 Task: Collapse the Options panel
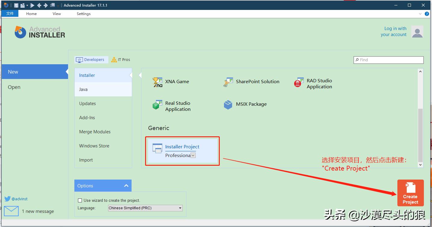(126, 186)
